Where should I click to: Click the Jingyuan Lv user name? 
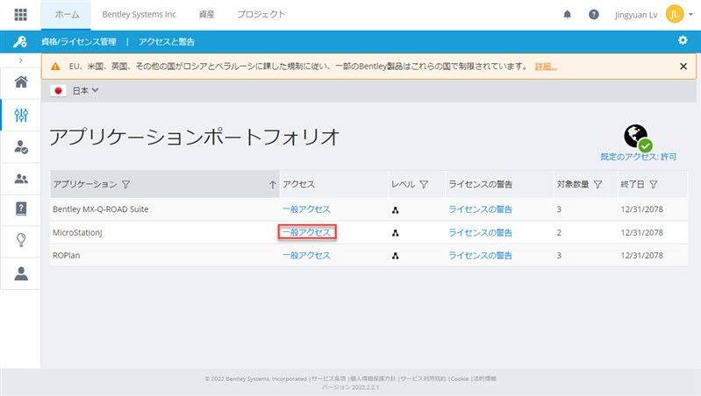coord(636,15)
